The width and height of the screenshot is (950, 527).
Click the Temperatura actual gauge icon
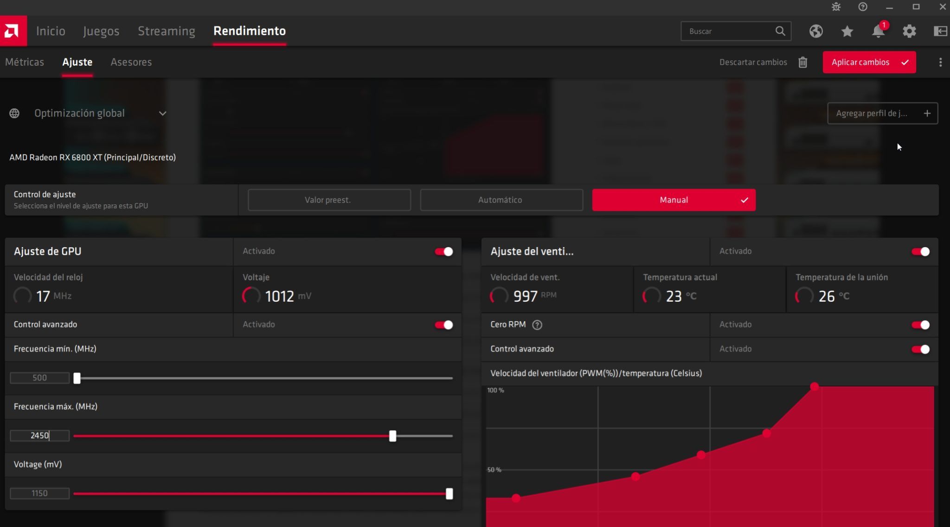tap(652, 296)
